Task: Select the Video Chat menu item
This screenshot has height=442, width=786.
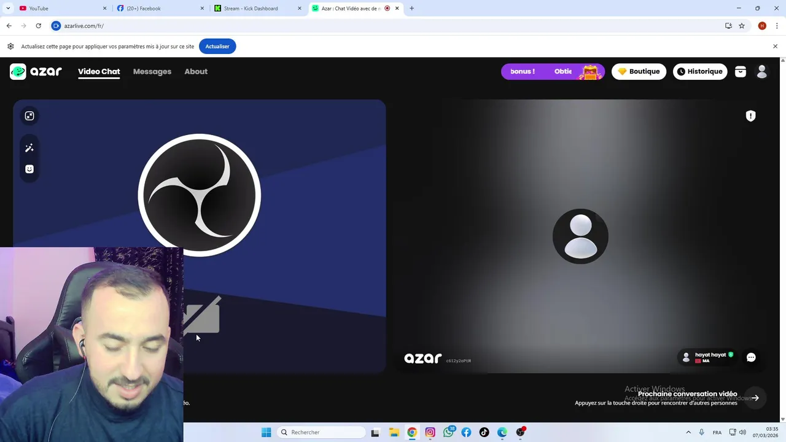Action: pos(99,72)
